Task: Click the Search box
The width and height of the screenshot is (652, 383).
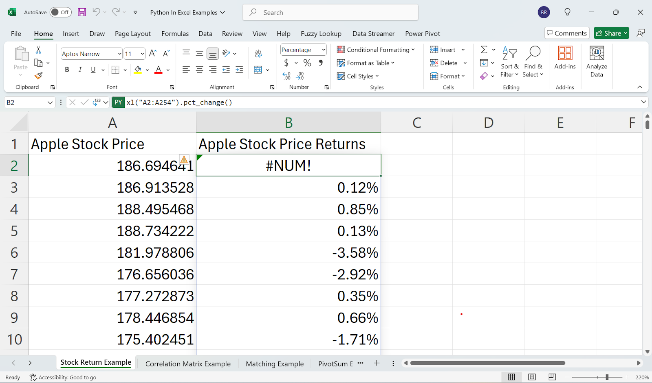Action: click(330, 12)
